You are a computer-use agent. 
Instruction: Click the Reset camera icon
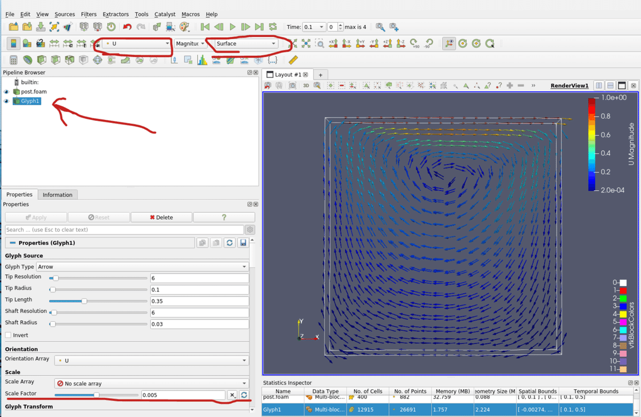[x=293, y=44]
